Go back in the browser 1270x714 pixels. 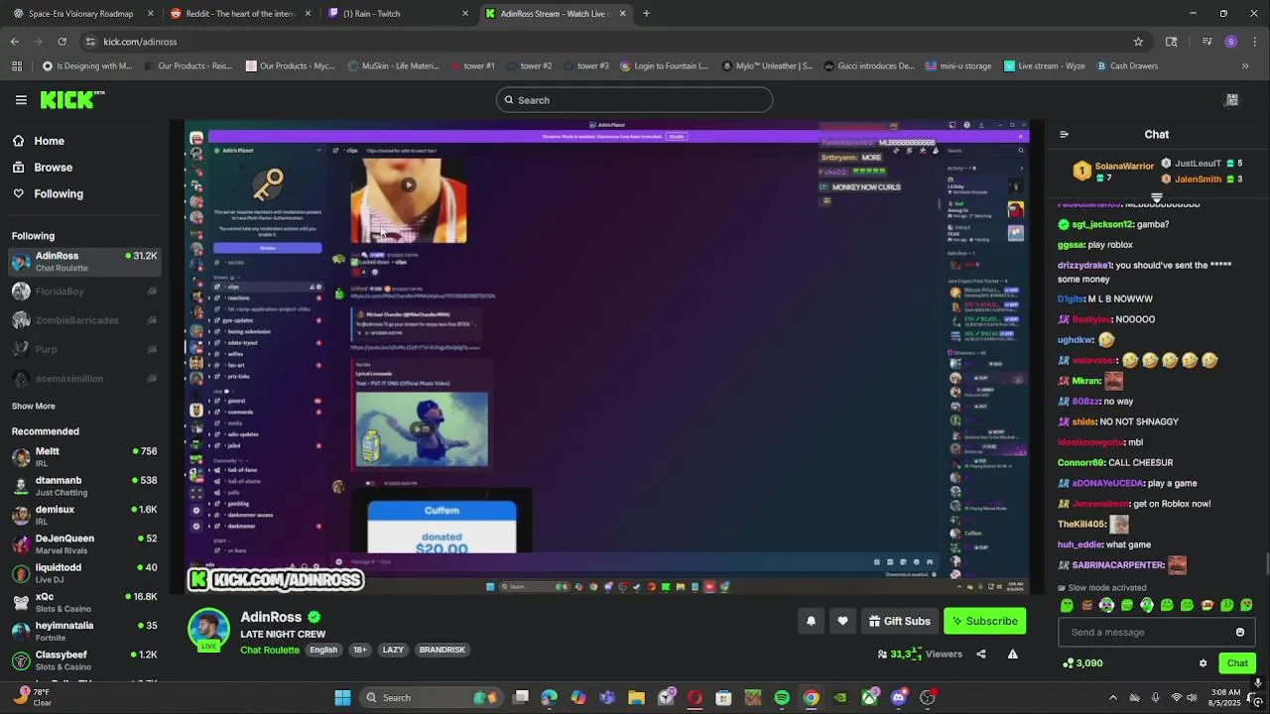(14, 42)
